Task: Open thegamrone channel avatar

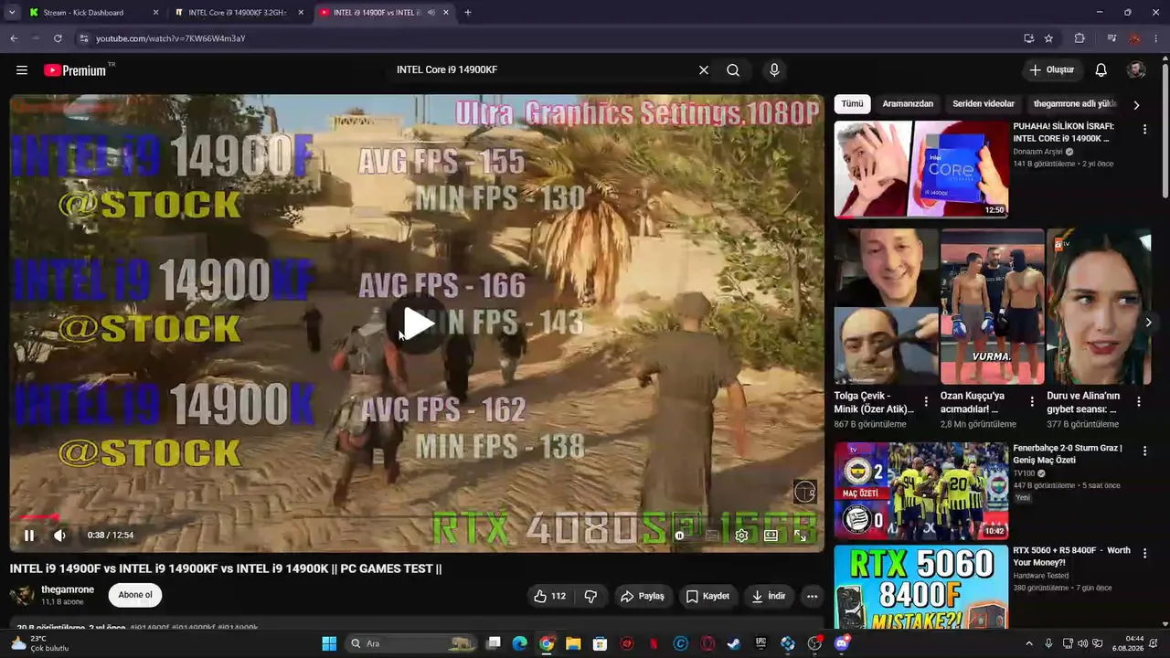Action: point(22,596)
